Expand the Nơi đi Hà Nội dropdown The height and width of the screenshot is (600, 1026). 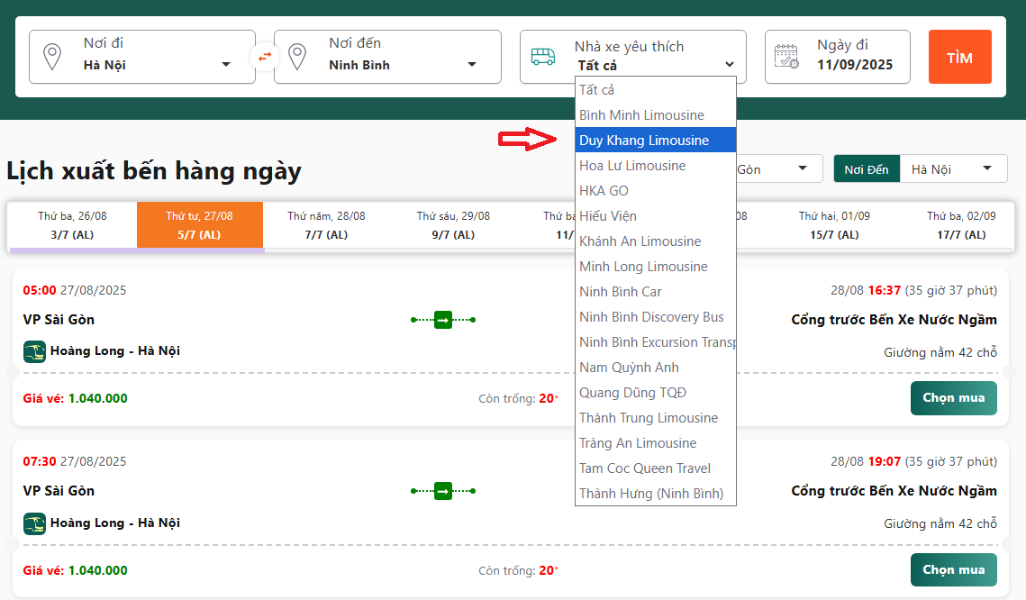(x=225, y=65)
